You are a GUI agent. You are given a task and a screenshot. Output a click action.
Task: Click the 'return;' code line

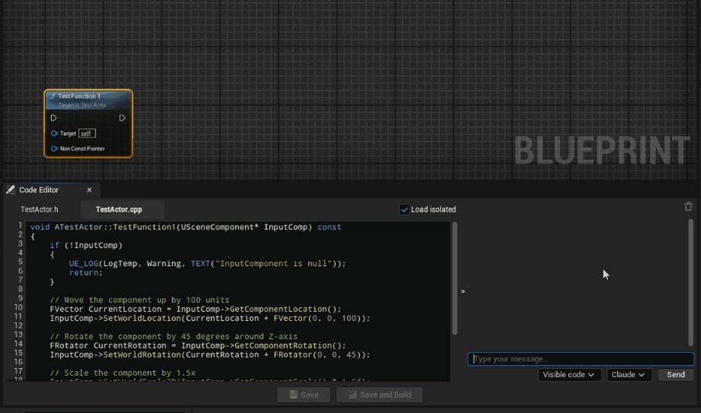click(x=86, y=272)
